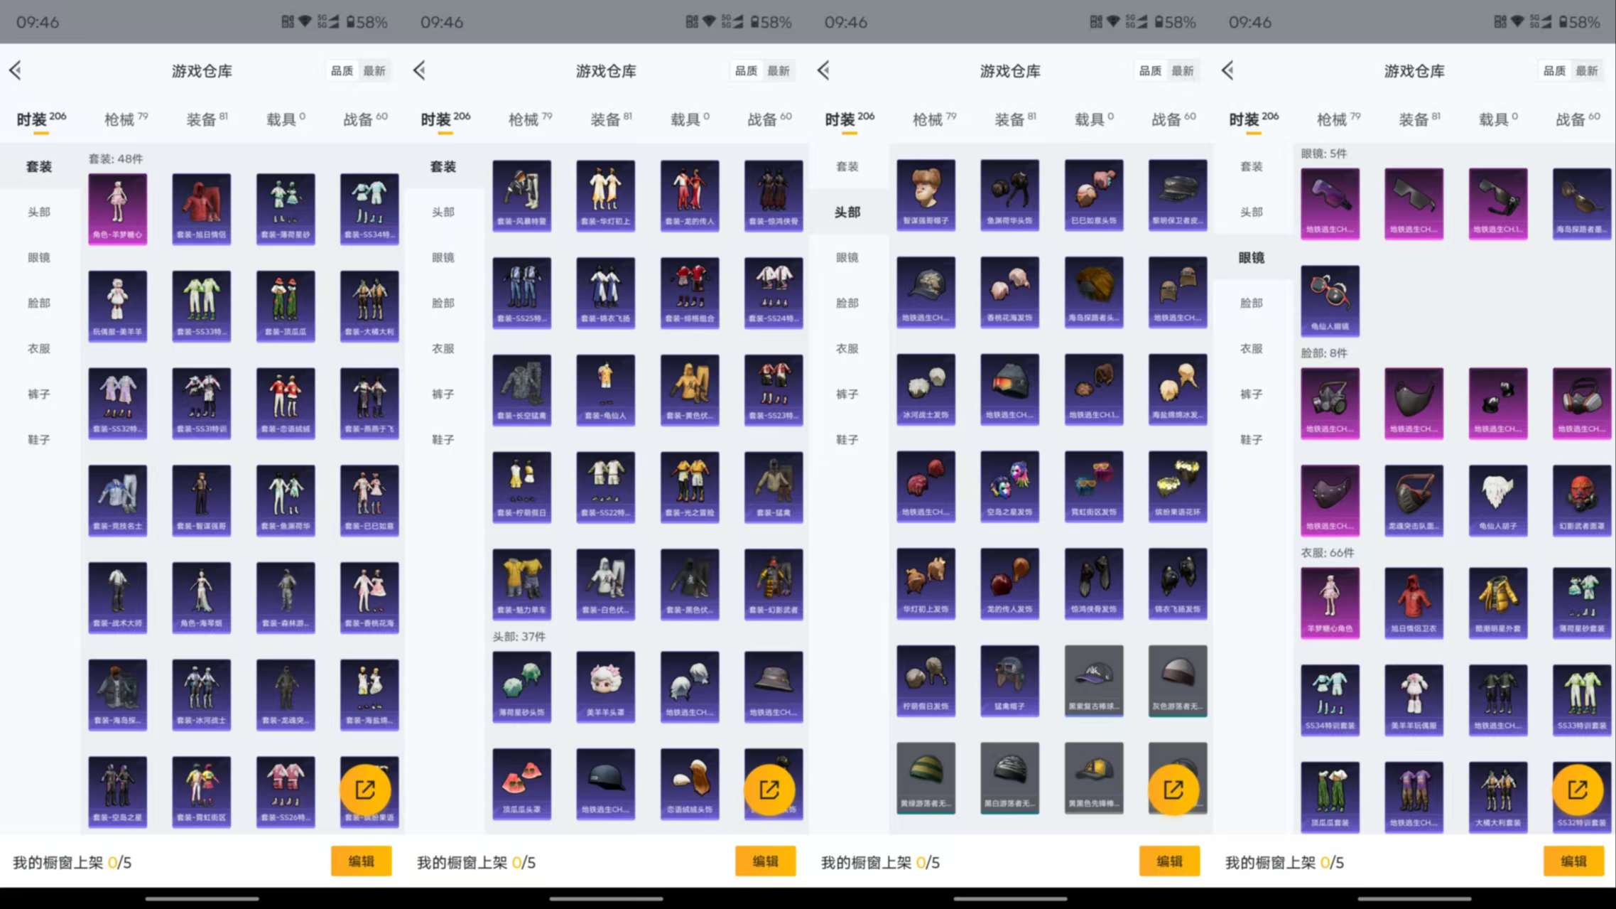
Task: Switch to the 枪械 tab
Action: coord(122,119)
